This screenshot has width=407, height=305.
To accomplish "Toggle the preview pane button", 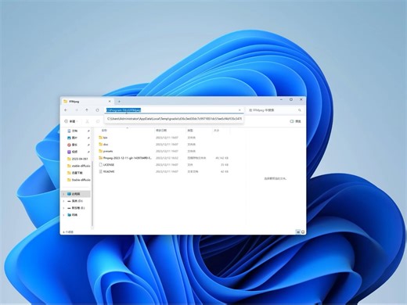I will [x=295, y=121].
